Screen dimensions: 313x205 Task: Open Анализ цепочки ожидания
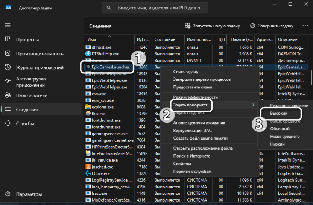tap(210, 123)
